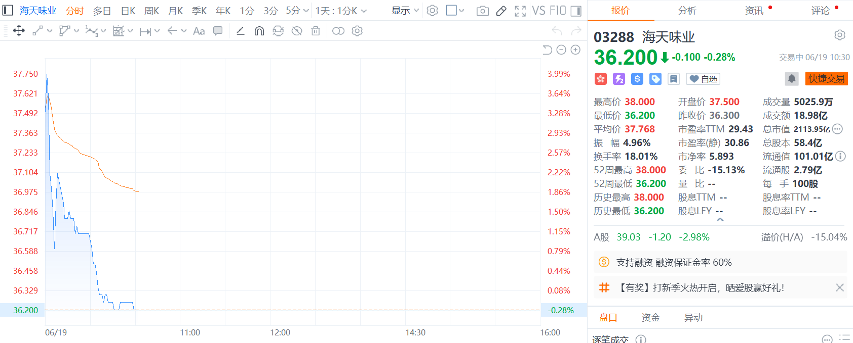Click the price alert bell icon
Screen dimensions: 853x343
click(791, 79)
